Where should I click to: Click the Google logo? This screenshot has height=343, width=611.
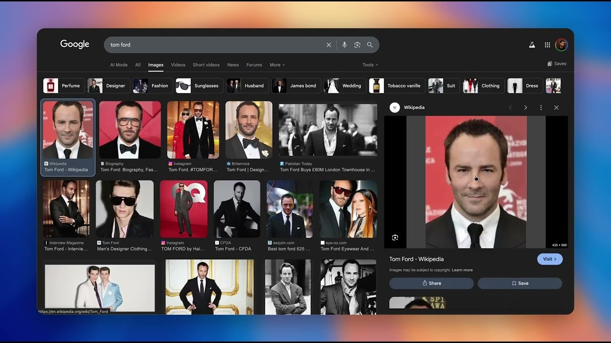pos(74,44)
